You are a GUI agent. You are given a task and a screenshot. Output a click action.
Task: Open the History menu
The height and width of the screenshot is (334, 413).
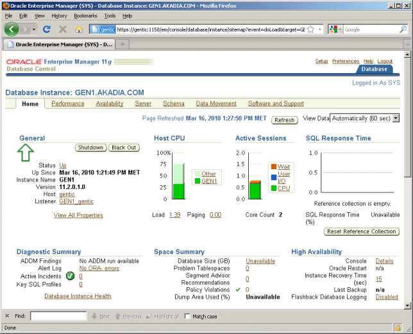click(59, 16)
